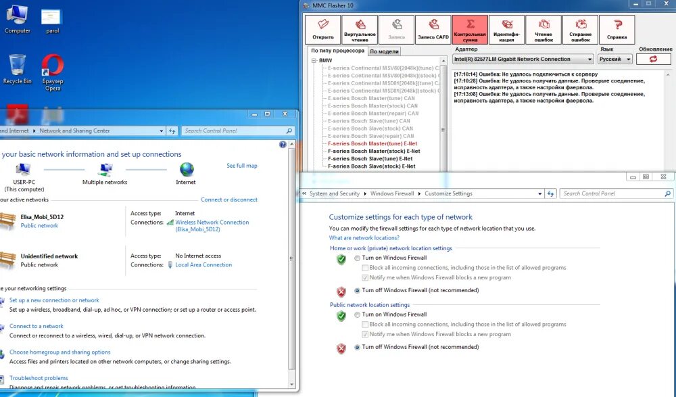Click Connect to a network link
The image size is (676, 397).
point(37,326)
